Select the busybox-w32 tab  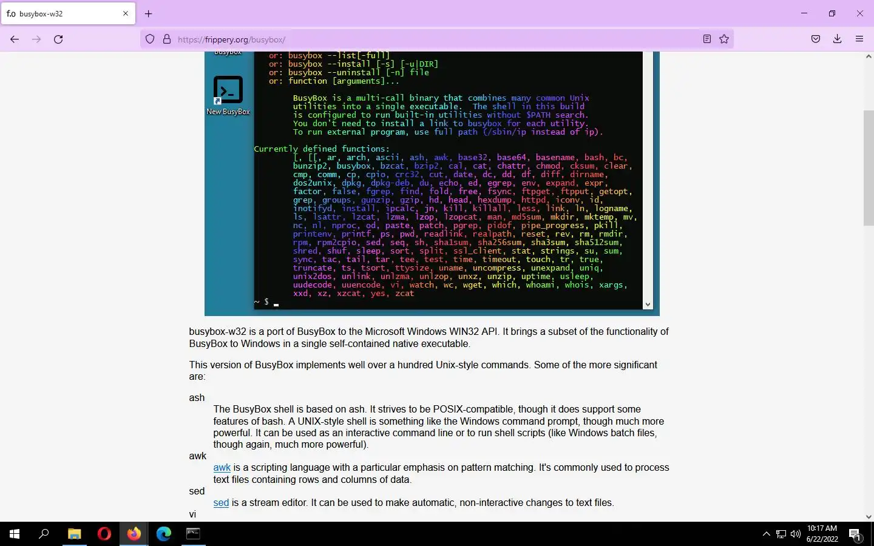coord(68,13)
